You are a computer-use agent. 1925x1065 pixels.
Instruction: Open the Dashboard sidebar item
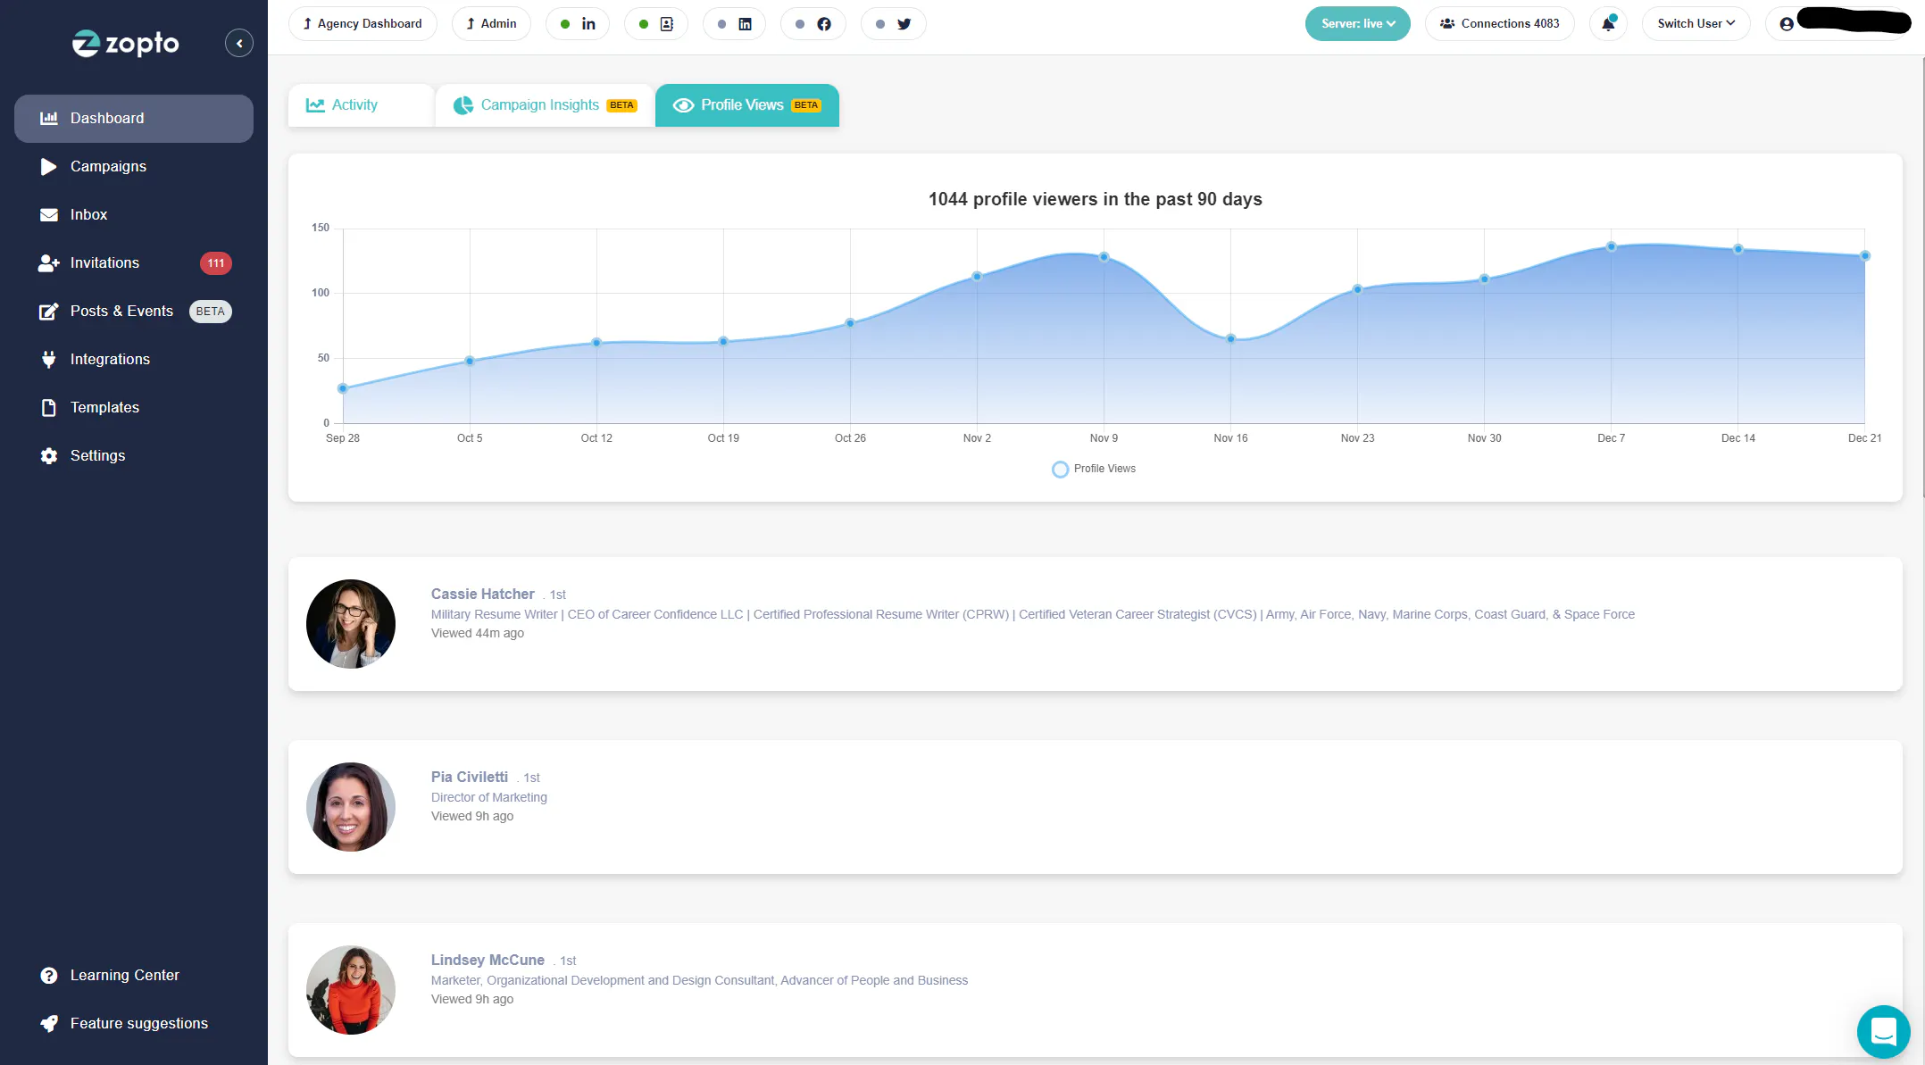pyautogui.click(x=134, y=118)
